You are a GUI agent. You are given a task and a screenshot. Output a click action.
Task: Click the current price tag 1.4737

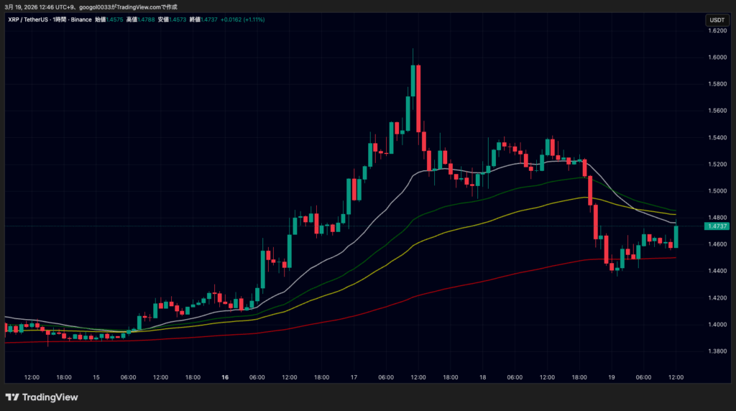717,226
